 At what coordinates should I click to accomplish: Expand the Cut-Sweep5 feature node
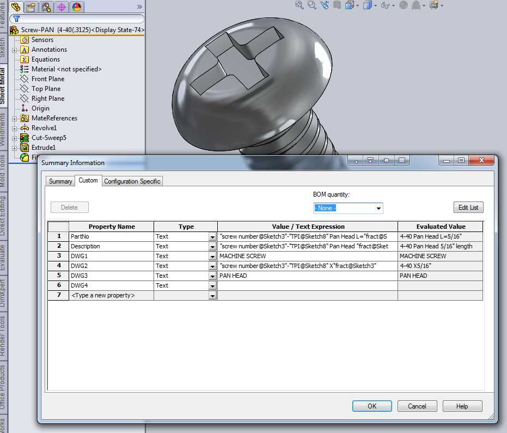point(14,138)
